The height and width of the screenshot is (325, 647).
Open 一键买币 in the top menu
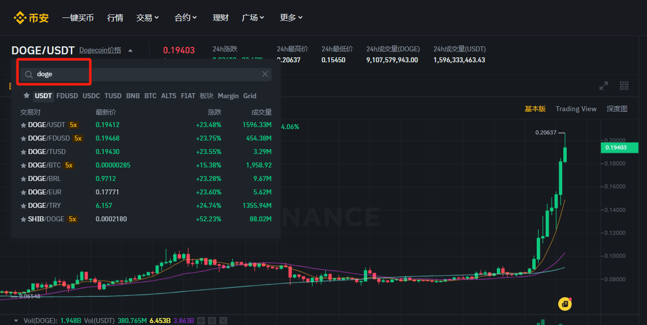click(78, 17)
